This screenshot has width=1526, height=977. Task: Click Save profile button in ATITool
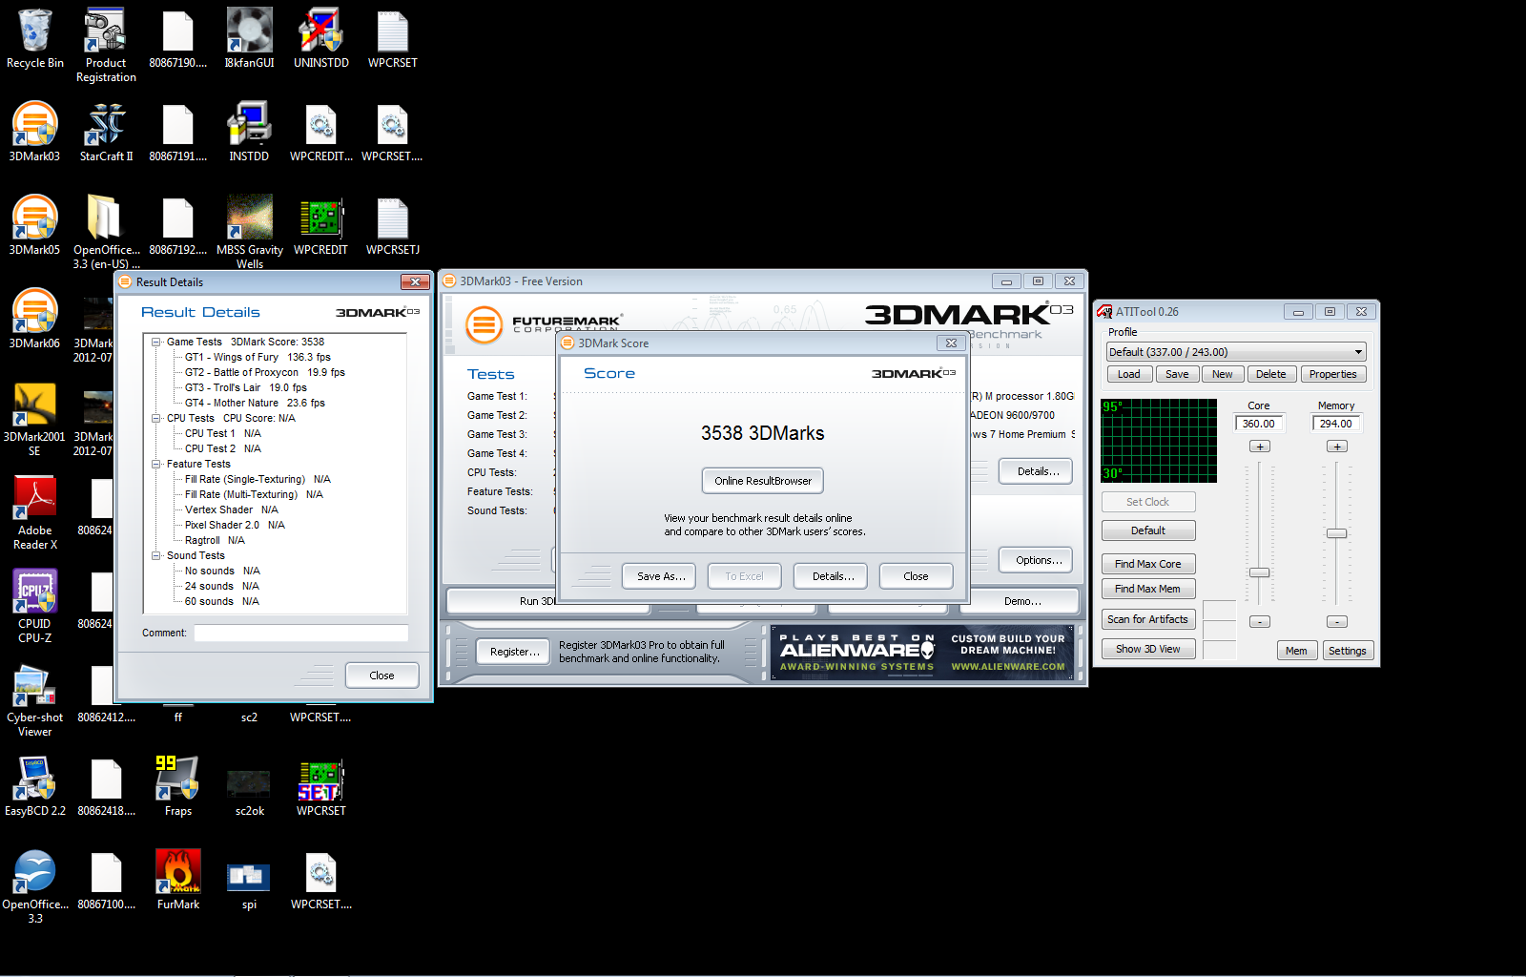coord(1177,374)
